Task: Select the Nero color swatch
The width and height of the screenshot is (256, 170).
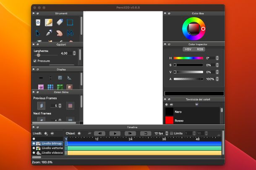Action: (x=169, y=112)
